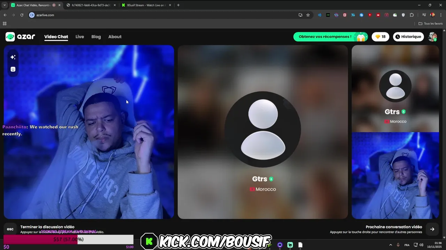Open the purple circle taskbar app

280,245
